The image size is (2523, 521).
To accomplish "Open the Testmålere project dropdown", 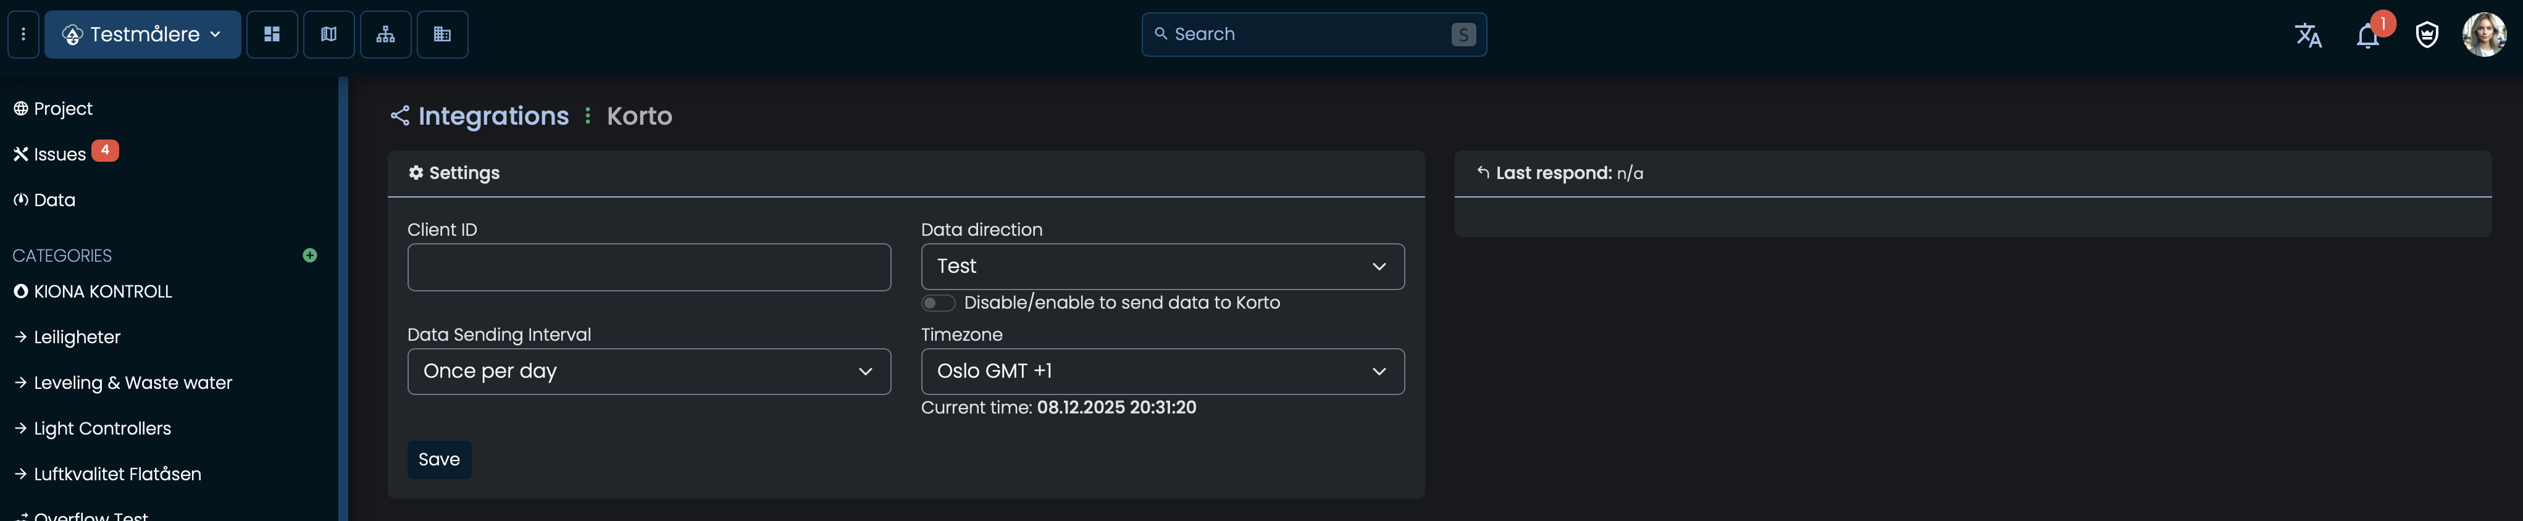I will coord(143,35).
